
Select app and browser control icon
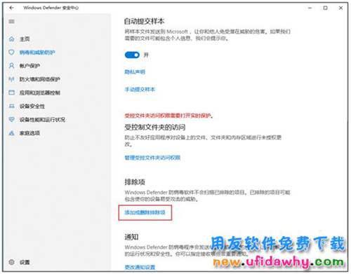tap(11, 93)
